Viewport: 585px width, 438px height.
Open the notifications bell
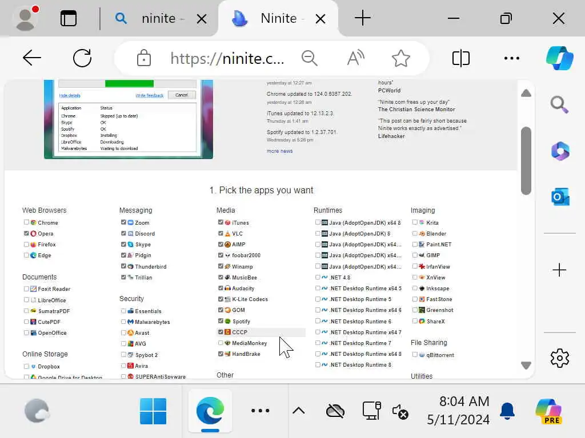507,411
